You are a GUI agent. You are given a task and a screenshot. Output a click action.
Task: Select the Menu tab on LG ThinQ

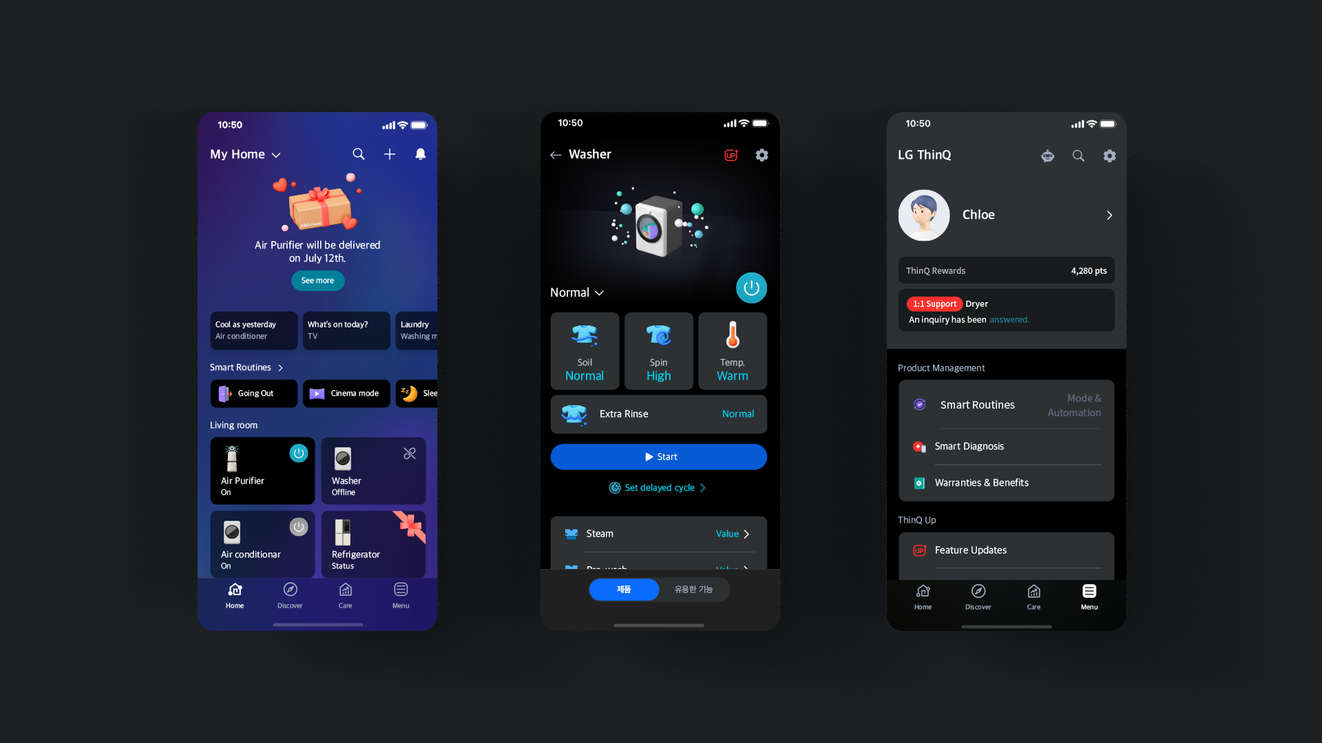coord(1089,595)
